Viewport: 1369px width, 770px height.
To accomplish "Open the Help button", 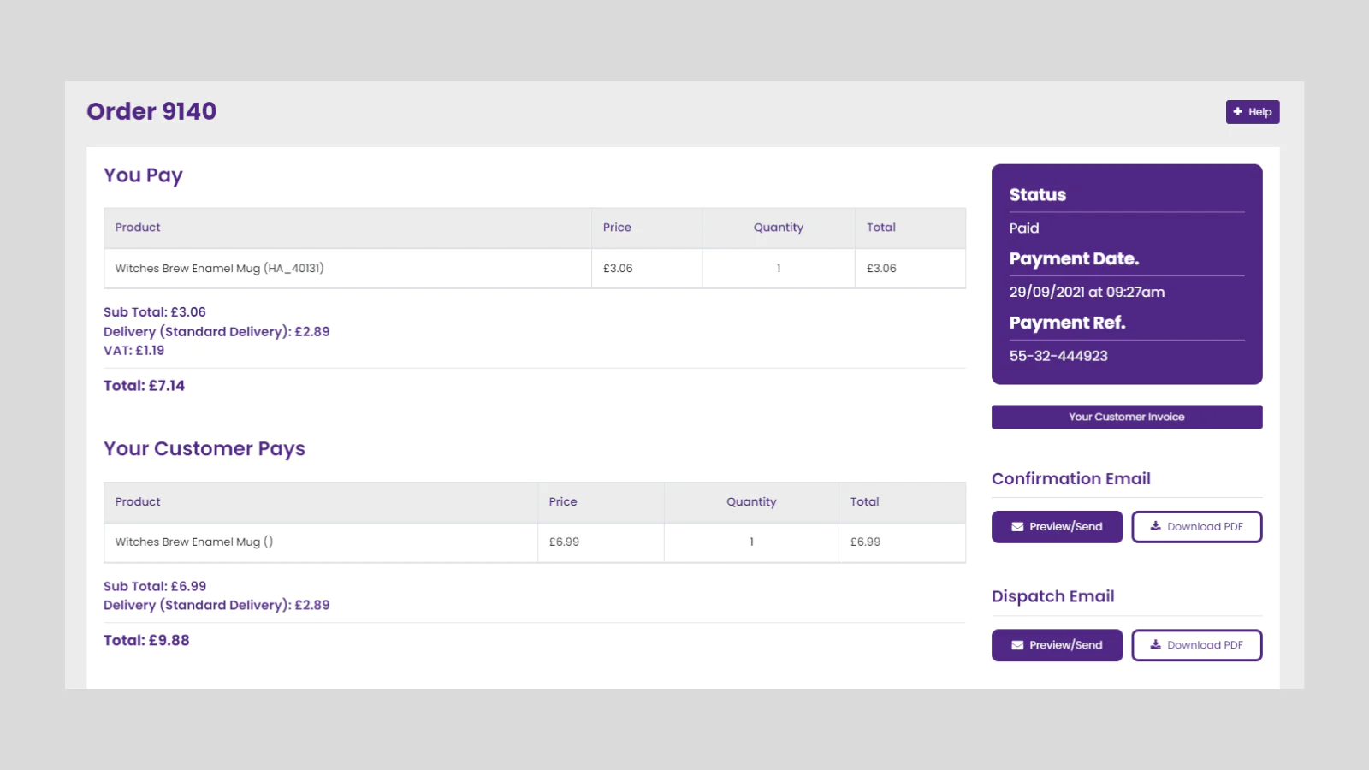I will 1253,112.
